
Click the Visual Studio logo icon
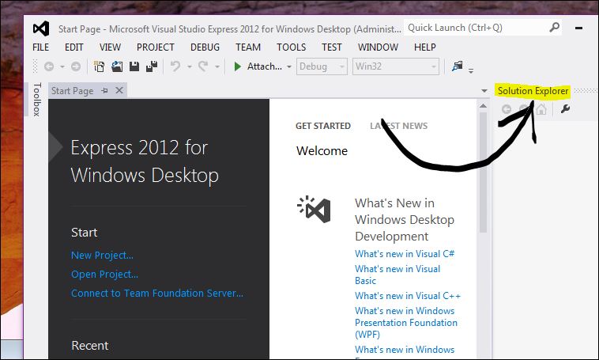point(41,28)
